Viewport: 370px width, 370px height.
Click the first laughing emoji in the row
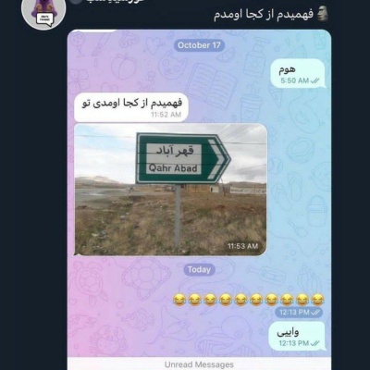[179, 300]
